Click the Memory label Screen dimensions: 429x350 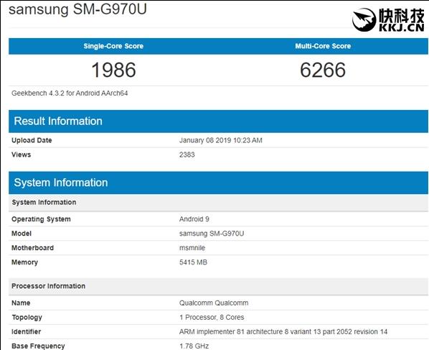click(x=24, y=262)
